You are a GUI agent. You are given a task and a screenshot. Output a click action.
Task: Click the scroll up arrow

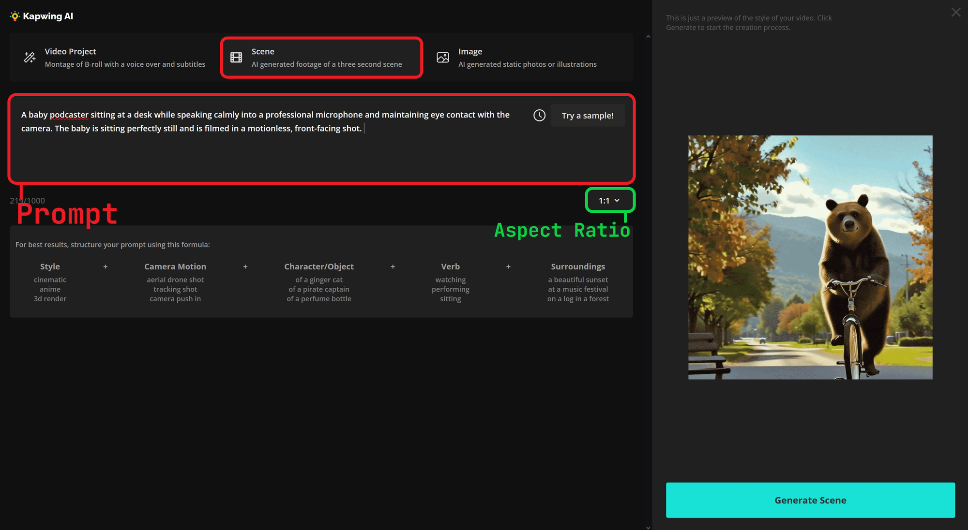point(648,37)
